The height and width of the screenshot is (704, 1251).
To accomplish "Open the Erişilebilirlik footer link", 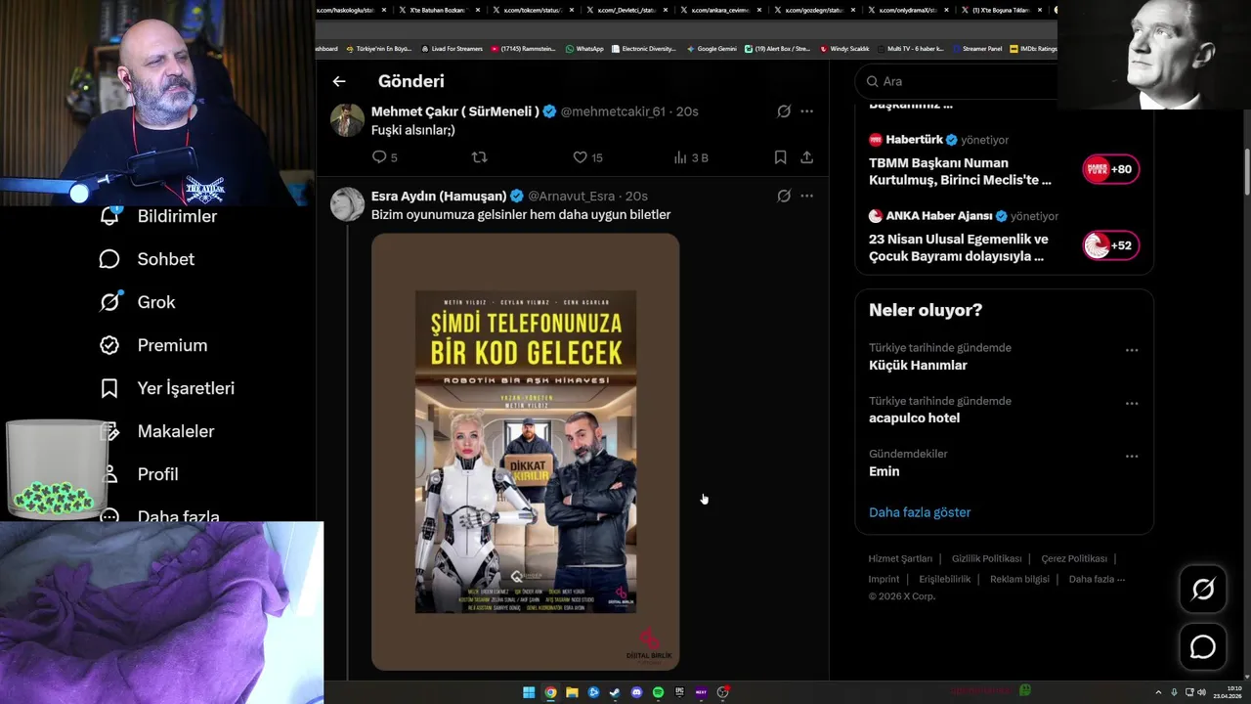I will point(945,579).
